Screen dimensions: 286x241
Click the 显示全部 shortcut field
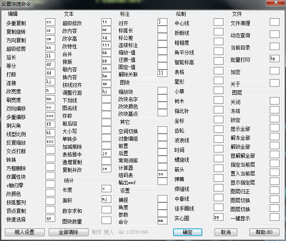(x=275, y=128)
